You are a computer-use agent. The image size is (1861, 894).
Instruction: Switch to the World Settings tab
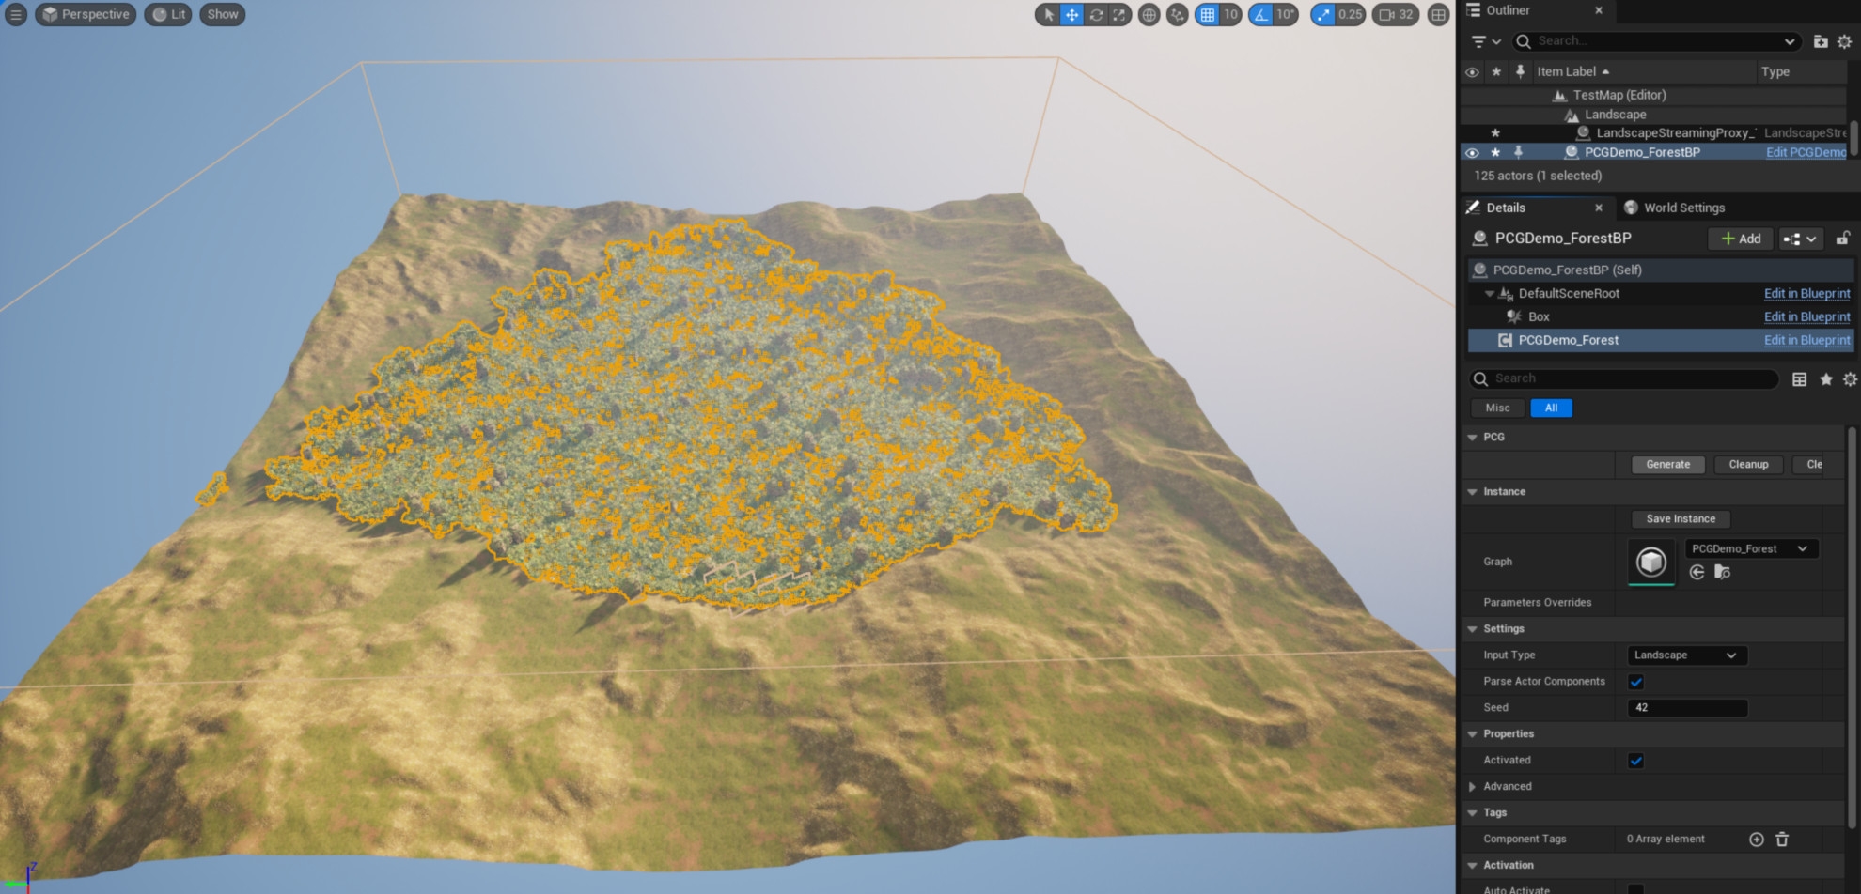click(1682, 208)
